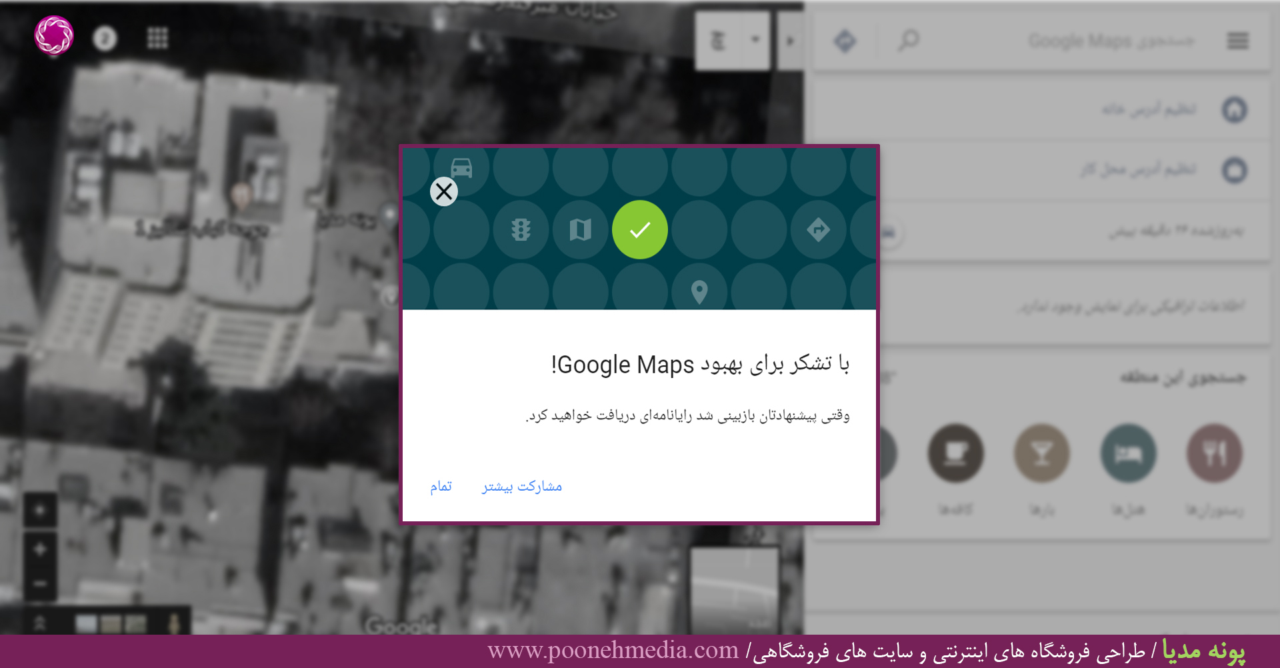Open the contribute more (مشارکت بیشتر) link
The image size is (1280, 668).
click(x=521, y=486)
